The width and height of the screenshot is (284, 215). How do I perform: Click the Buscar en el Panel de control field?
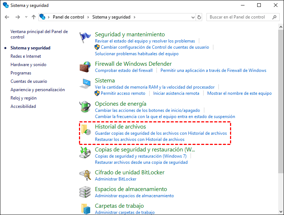tap(243, 17)
